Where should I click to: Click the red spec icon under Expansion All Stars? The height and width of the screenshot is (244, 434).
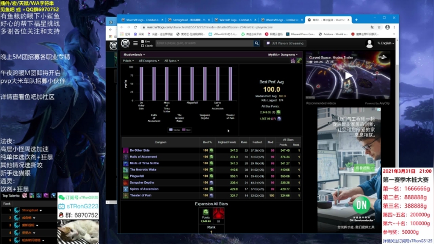pyautogui.click(x=219, y=214)
